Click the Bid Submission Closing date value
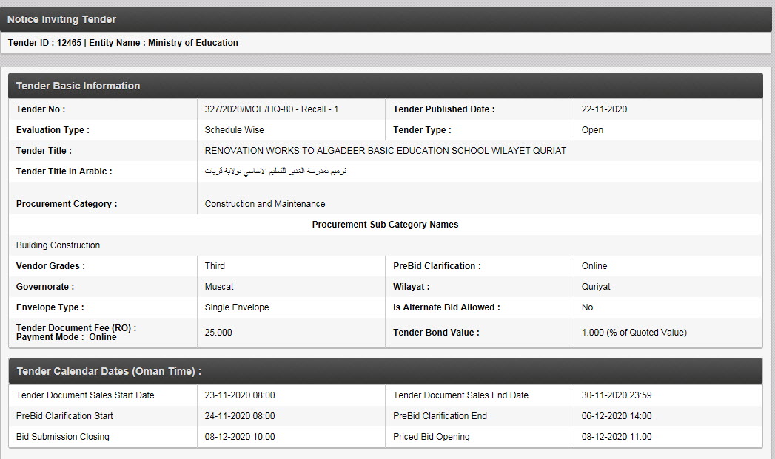This screenshot has height=459, width=775. click(239, 437)
